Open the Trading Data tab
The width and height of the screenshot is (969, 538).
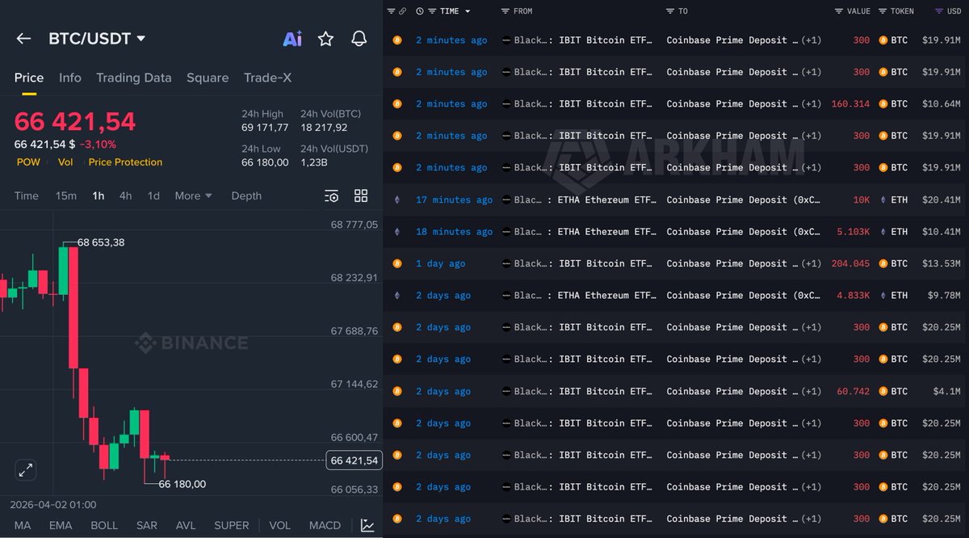tap(134, 78)
